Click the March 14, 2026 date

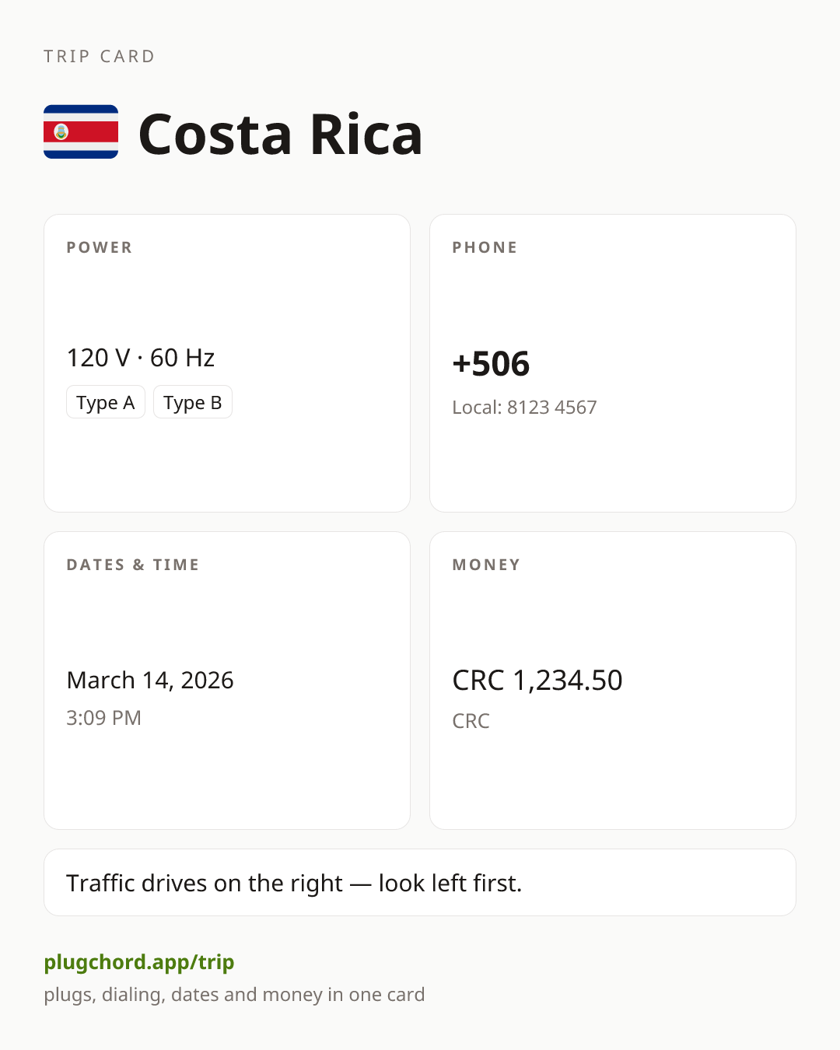[150, 680]
